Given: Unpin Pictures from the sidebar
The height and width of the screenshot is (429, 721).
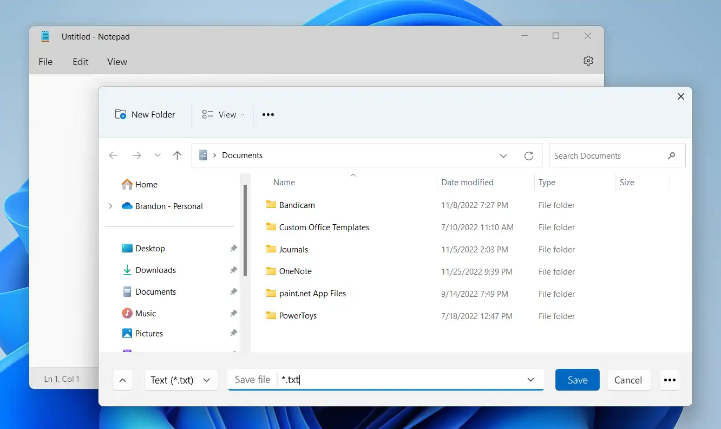Looking at the screenshot, I should click(x=233, y=333).
